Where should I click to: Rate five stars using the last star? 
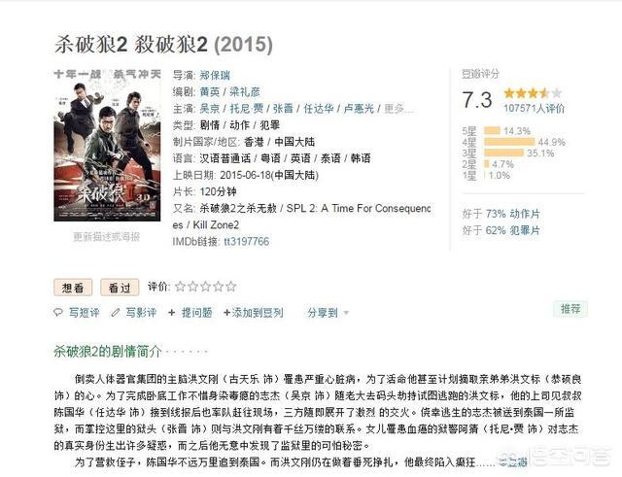coord(231,287)
